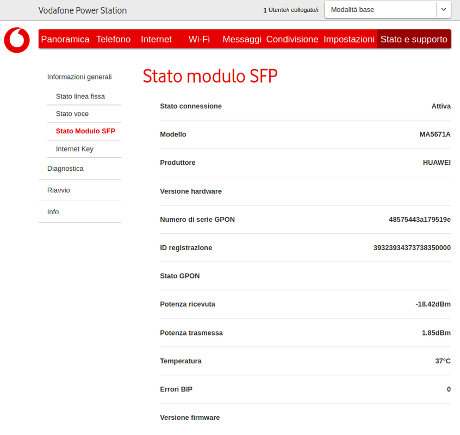The image size is (460, 435).
Task: Open the Messaggi tab
Action: tap(242, 39)
